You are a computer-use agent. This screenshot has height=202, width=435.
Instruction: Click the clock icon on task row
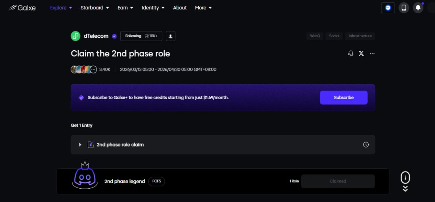pyautogui.click(x=366, y=145)
